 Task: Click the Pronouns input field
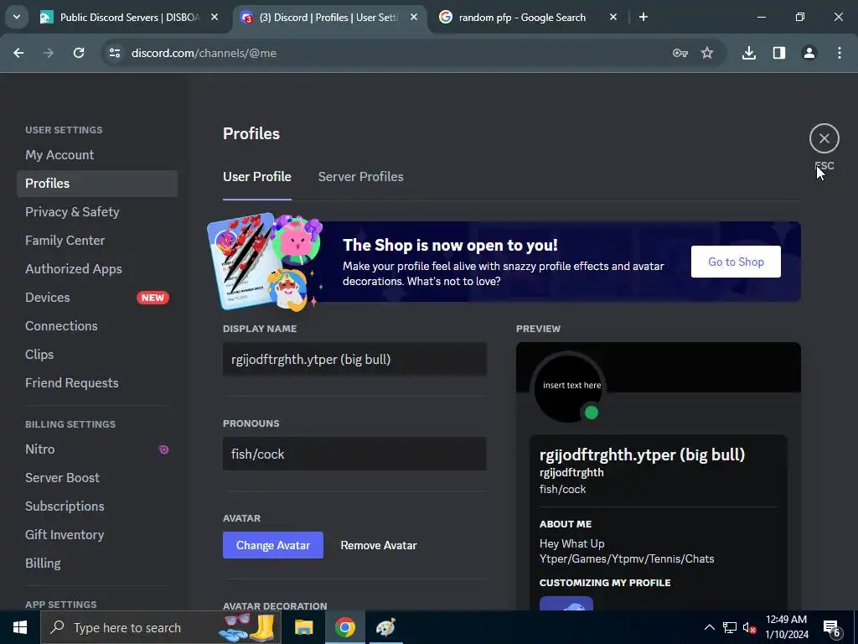pyautogui.click(x=354, y=454)
